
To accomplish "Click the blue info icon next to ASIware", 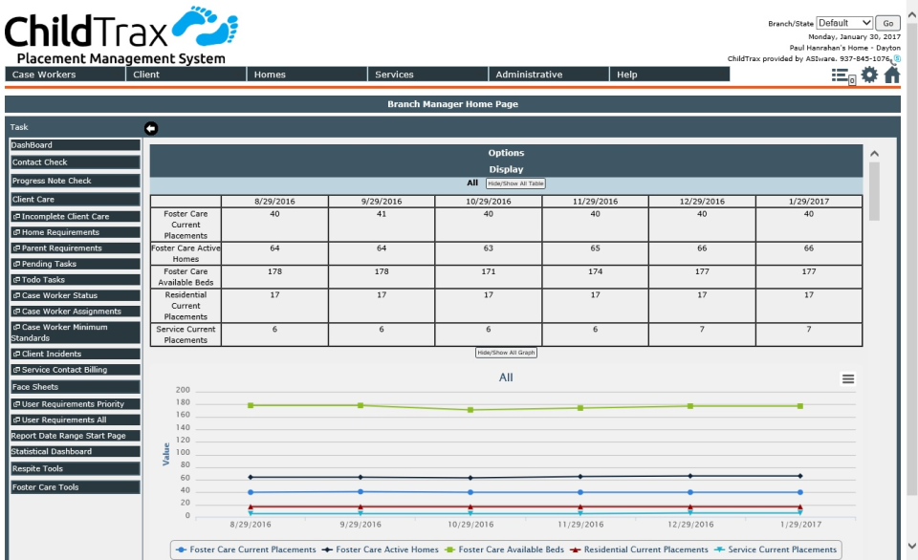I will coord(895,56).
